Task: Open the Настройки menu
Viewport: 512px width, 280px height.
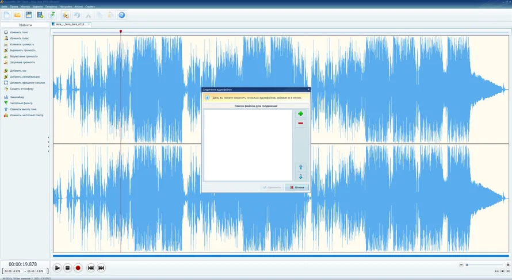Action: 66,6
